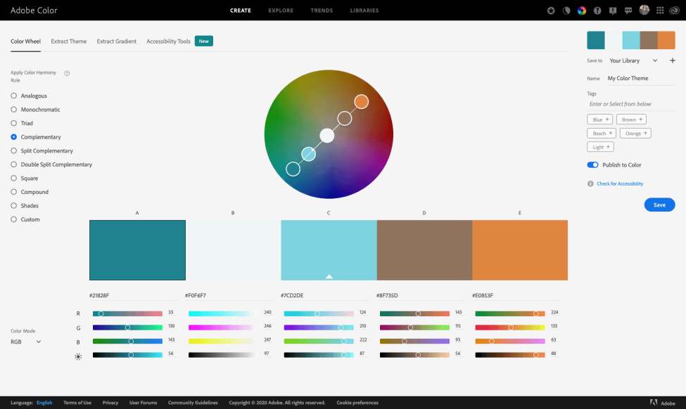
Task: Open the Community Guidelines footer link
Action: (x=193, y=403)
